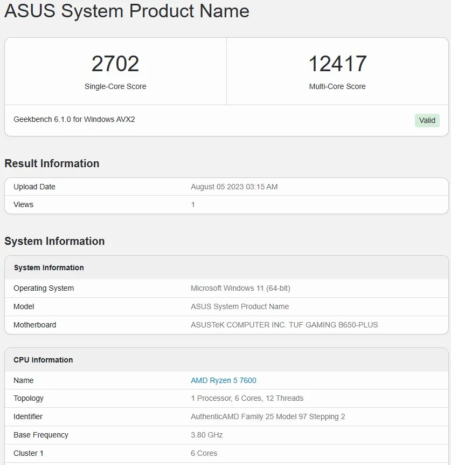Select the Single-Core Score label
Image resolution: width=451 pixels, height=465 pixels.
click(115, 86)
